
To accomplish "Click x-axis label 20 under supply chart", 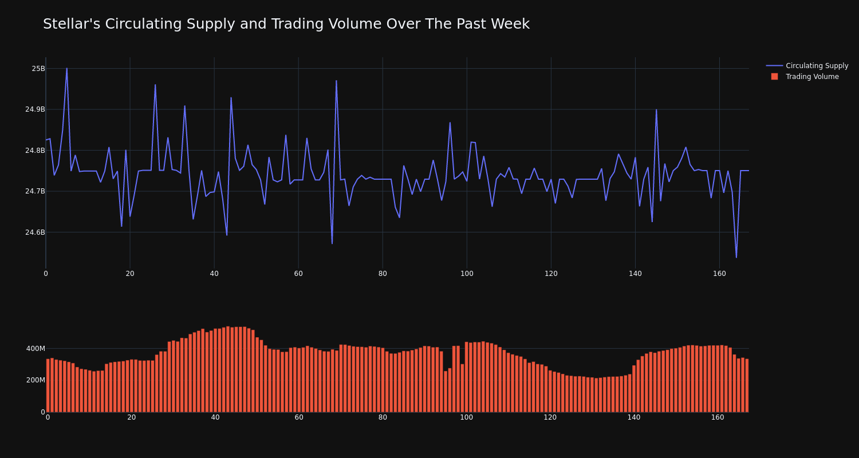I will coord(130,274).
